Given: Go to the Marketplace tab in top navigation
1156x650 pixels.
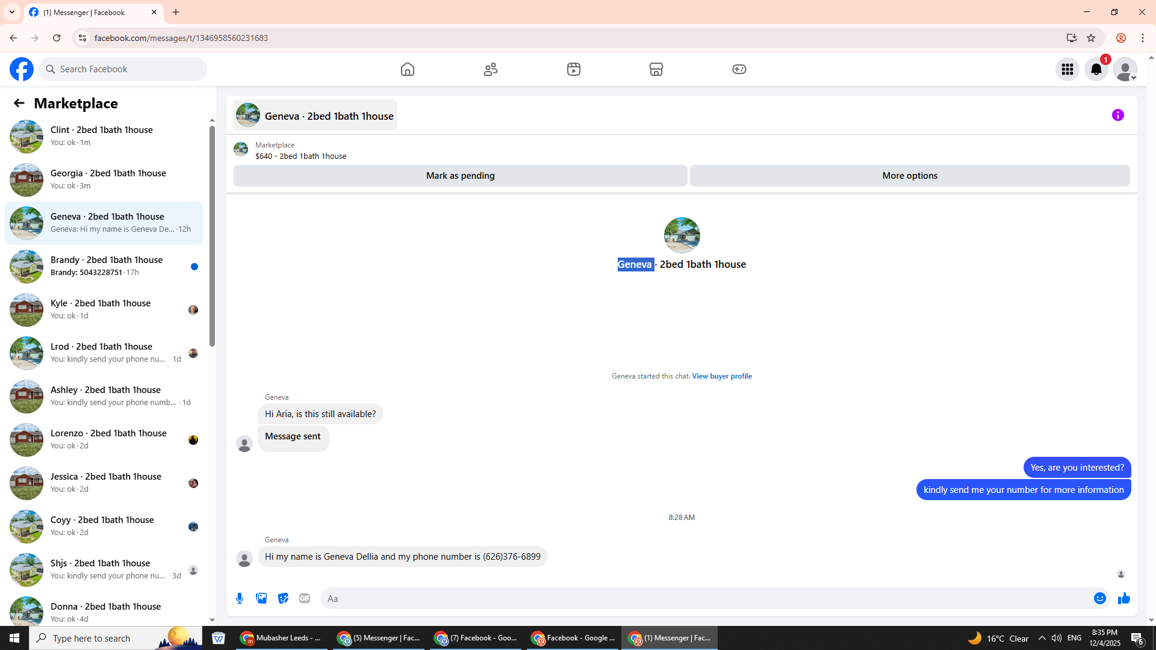Looking at the screenshot, I should click(x=656, y=69).
